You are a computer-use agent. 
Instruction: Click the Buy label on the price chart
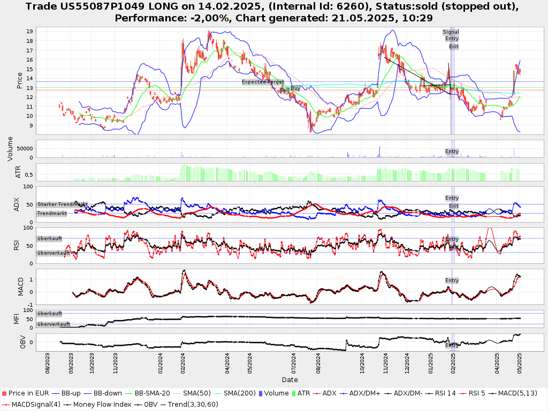pos(295,88)
